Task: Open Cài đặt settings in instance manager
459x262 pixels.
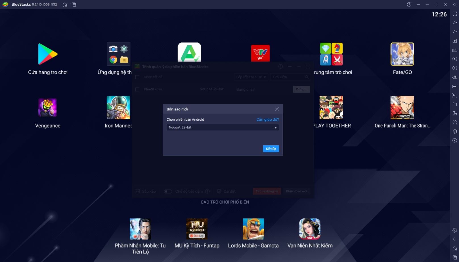Action: coord(226,191)
